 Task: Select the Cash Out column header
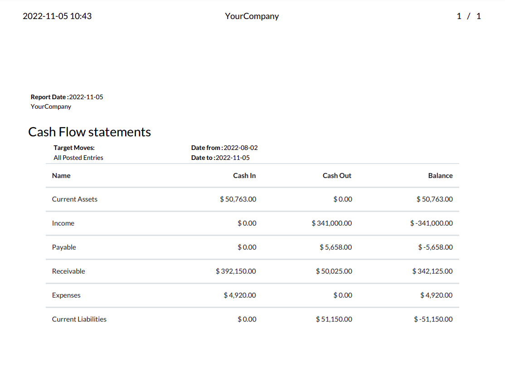337,176
